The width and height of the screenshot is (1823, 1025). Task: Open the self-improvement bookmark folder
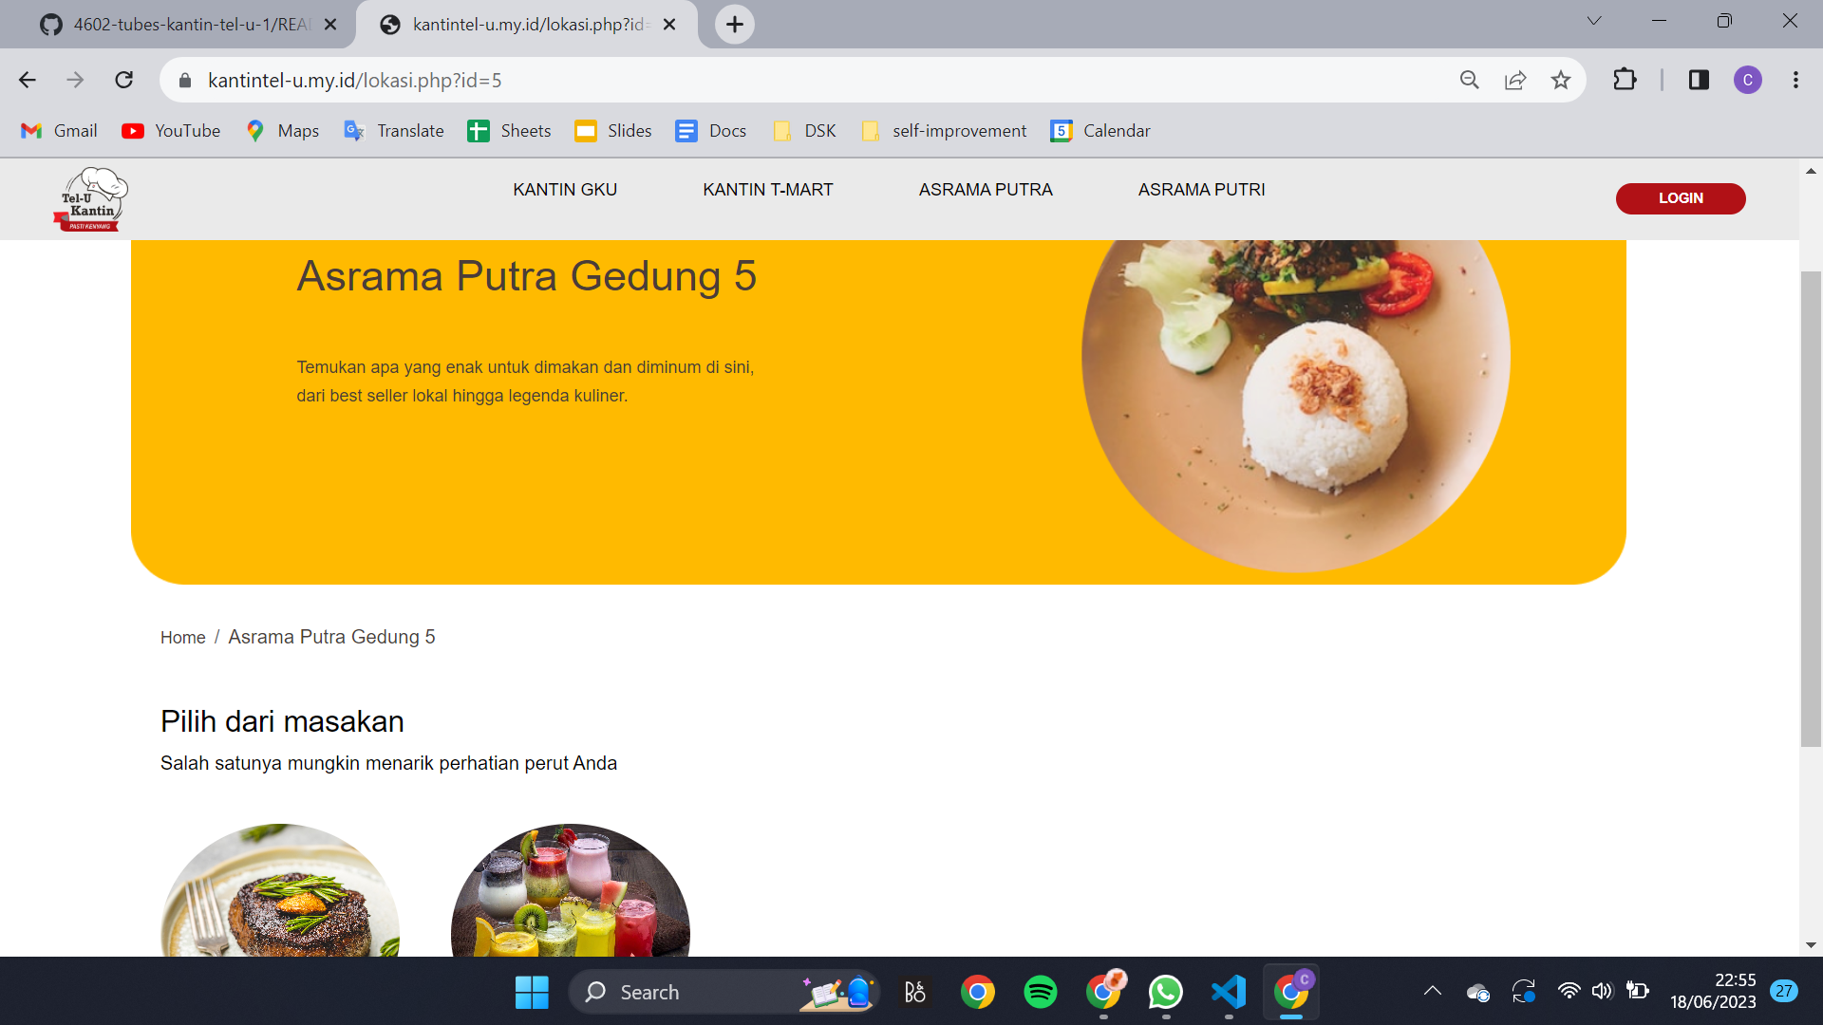pos(945,131)
